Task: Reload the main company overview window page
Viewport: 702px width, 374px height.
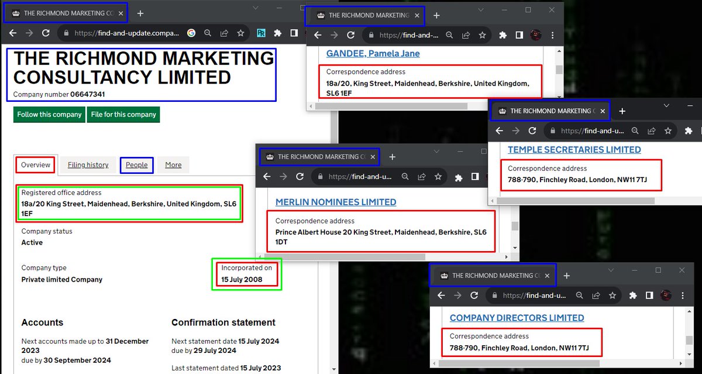Action: tap(47, 33)
